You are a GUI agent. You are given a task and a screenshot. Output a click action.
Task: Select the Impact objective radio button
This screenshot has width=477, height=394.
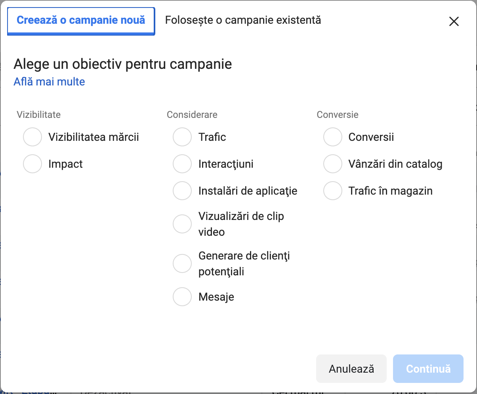[x=32, y=164]
